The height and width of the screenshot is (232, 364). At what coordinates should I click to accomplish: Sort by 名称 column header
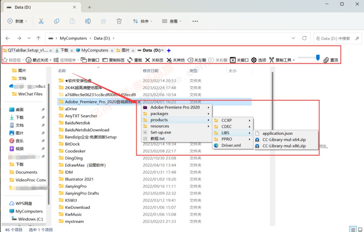coord(62,71)
